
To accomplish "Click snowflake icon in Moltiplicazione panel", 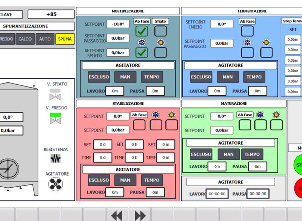I will (142, 42).
